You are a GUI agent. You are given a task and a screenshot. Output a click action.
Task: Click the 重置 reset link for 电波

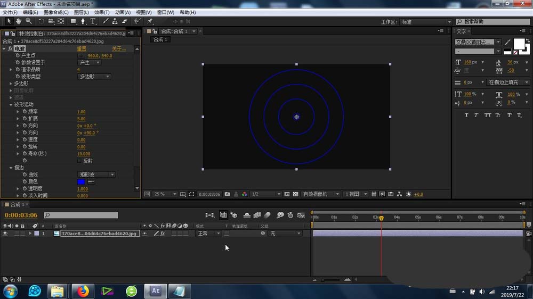point(82,49)
